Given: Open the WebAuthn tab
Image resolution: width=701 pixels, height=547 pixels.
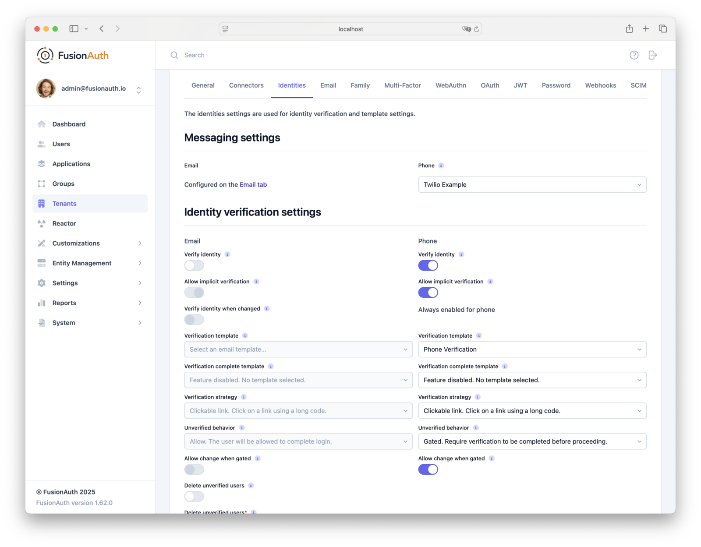Looking at the screenshot, I should pyautogui.click(x=450, y=85).
